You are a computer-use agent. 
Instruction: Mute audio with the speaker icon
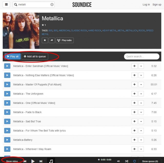coord(118,161)
